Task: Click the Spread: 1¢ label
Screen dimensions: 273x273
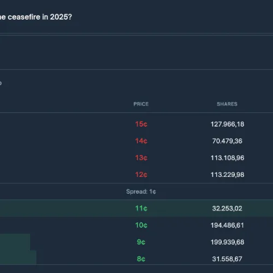Action: 141,192
